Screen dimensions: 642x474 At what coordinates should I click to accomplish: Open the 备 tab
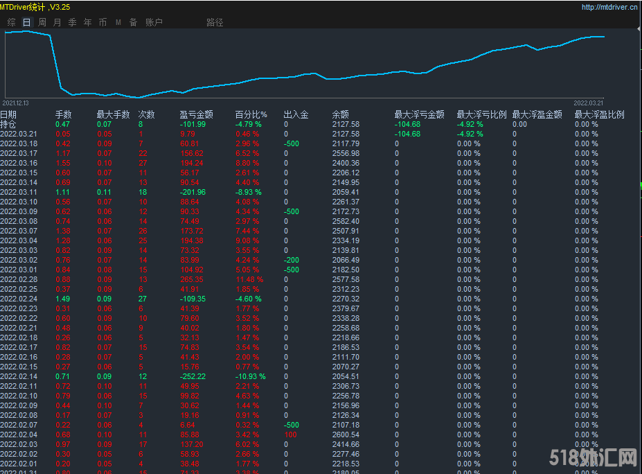133,22
